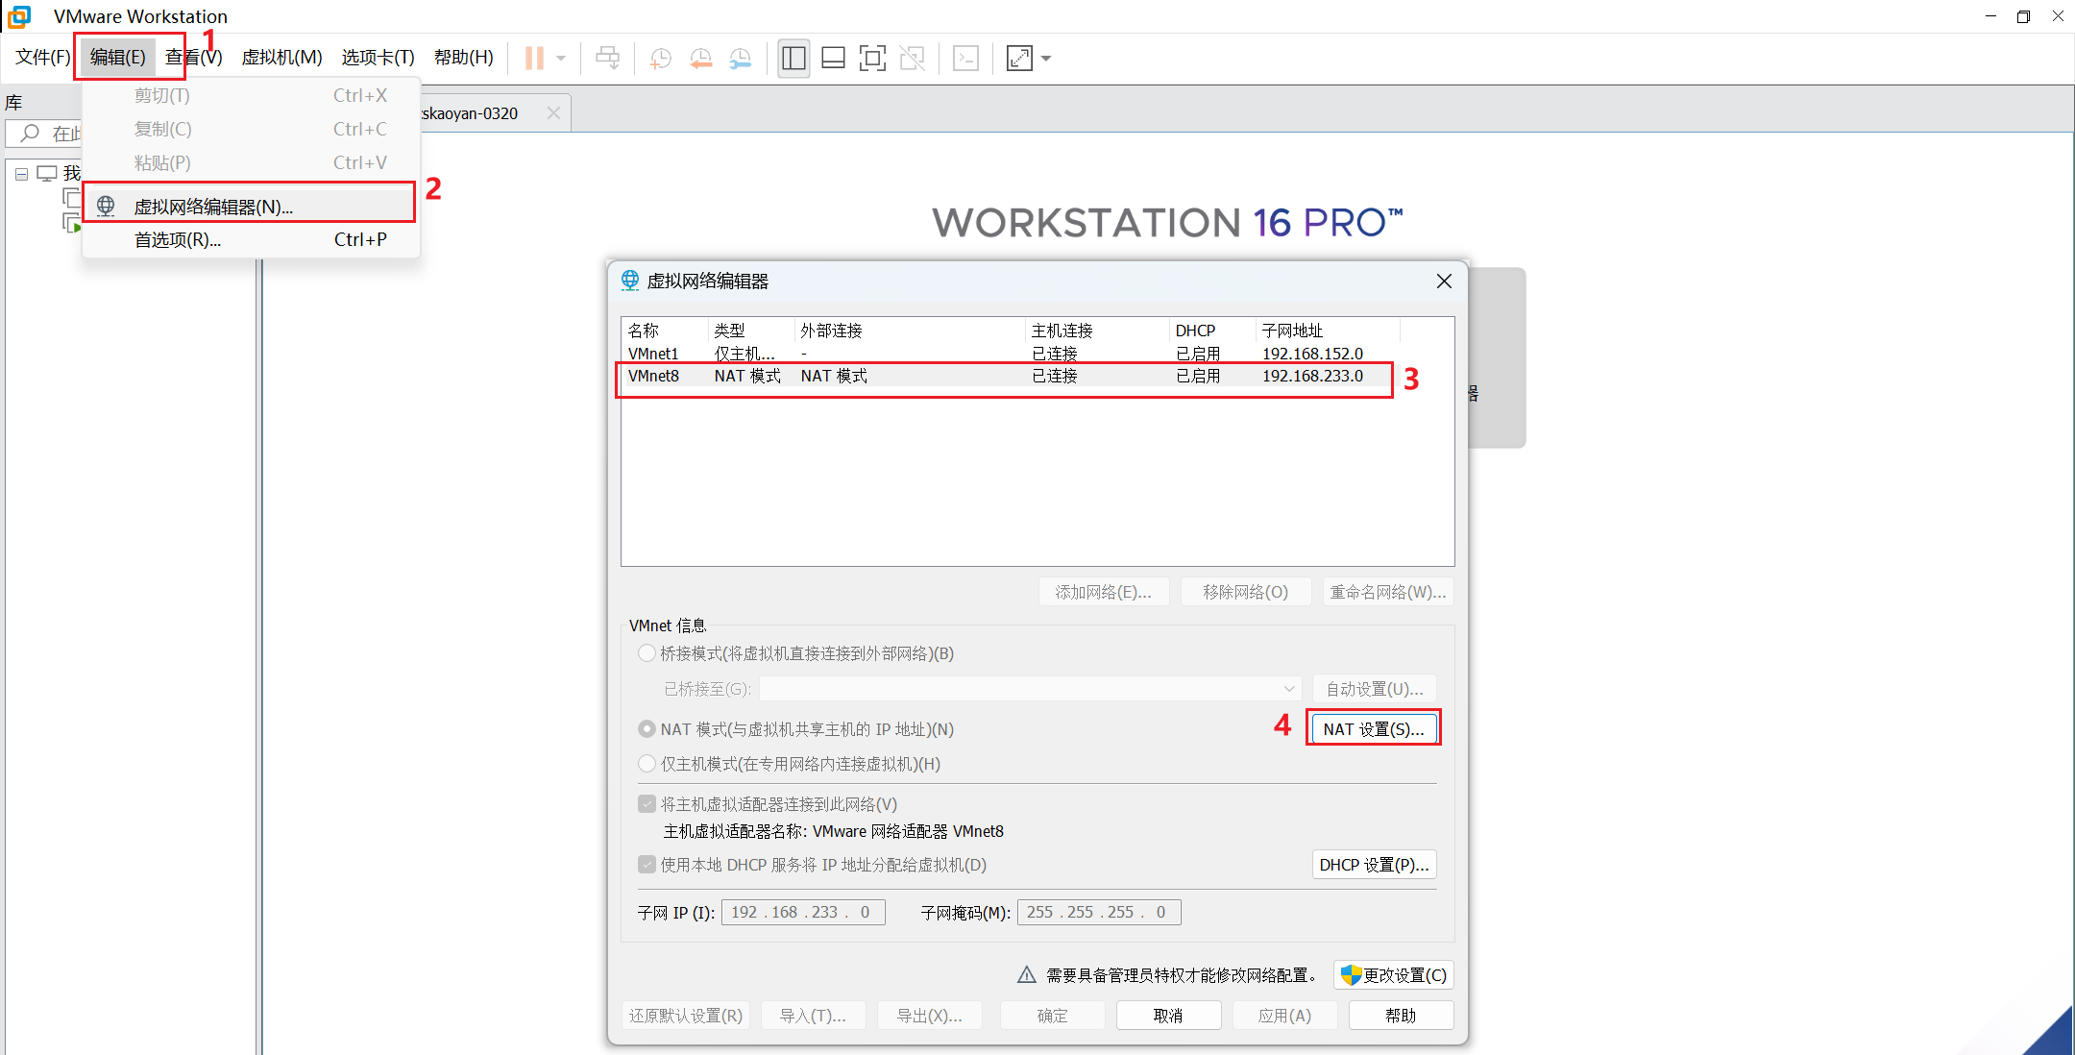
Task: Open the 查看(V) menu
Action: click(193, 58)
